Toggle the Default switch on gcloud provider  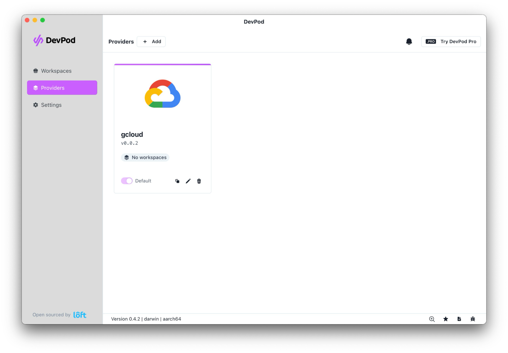click(x=127, y=181)
